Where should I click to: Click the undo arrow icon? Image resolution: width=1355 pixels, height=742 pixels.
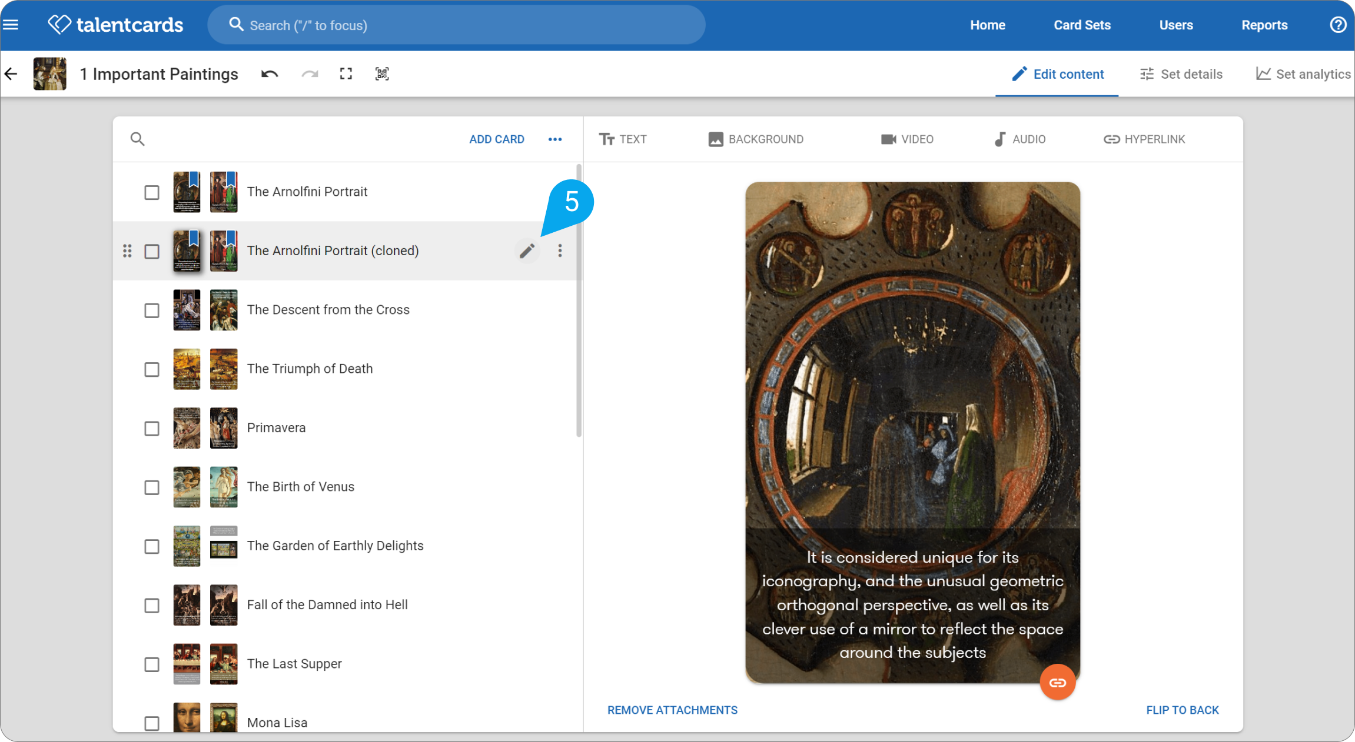pyautogui.click(x=270, y=74)
